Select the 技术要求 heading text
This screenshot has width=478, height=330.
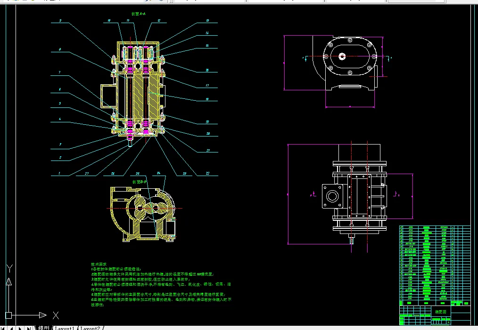pos(99,264)
